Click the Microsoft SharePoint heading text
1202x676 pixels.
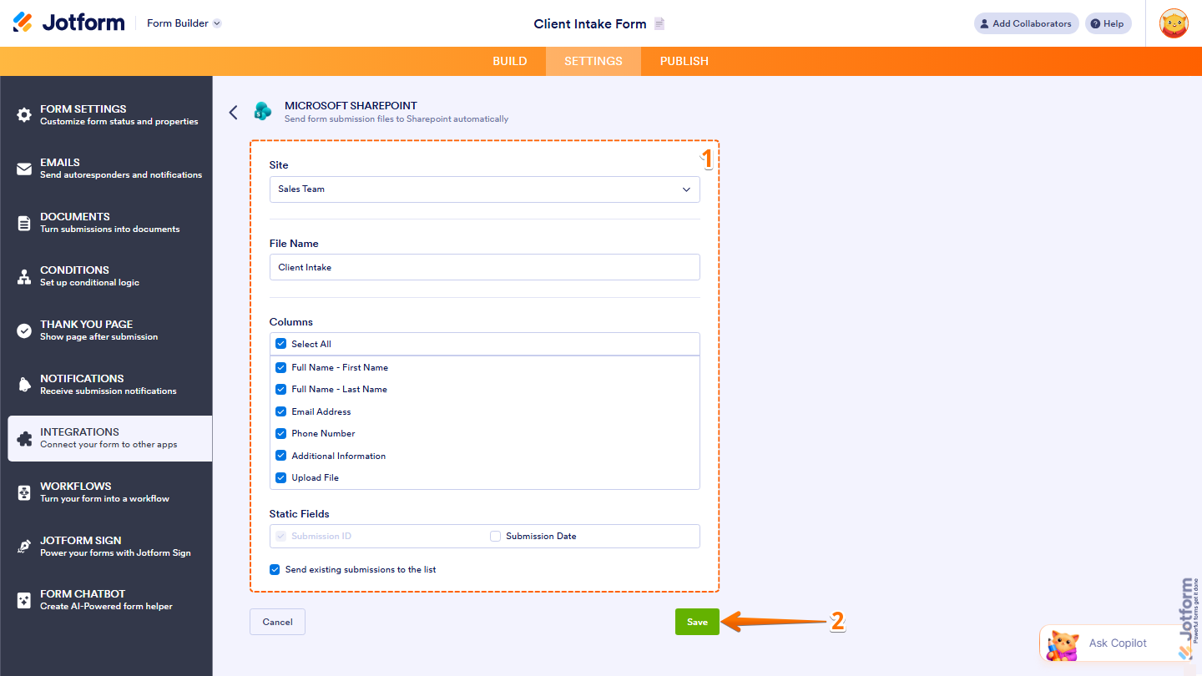pos(351,106)
